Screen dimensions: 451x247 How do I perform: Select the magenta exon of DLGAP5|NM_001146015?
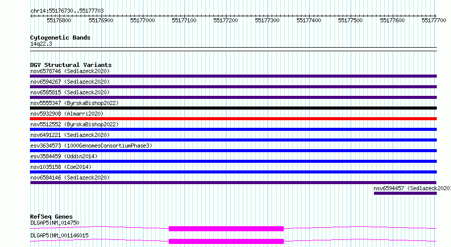[226, 241]
